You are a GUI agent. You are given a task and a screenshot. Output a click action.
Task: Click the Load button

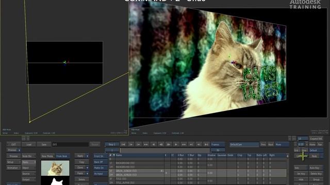pyautogui.click(x=29, y=144)
